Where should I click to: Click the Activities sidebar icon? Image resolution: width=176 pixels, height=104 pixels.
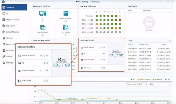point(4,51)
